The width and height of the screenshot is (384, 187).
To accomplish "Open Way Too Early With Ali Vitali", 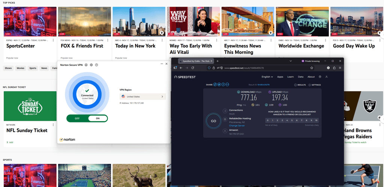I will tap(191, 49).
